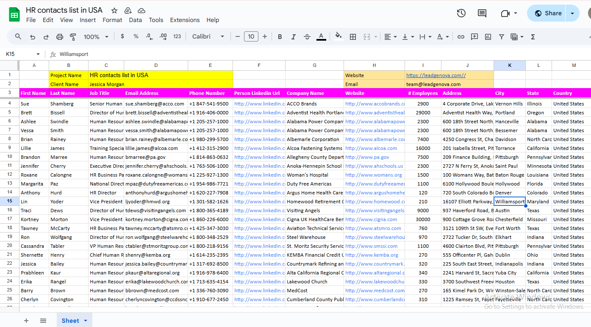Open the Extensions menu

(x=185, y=20)
